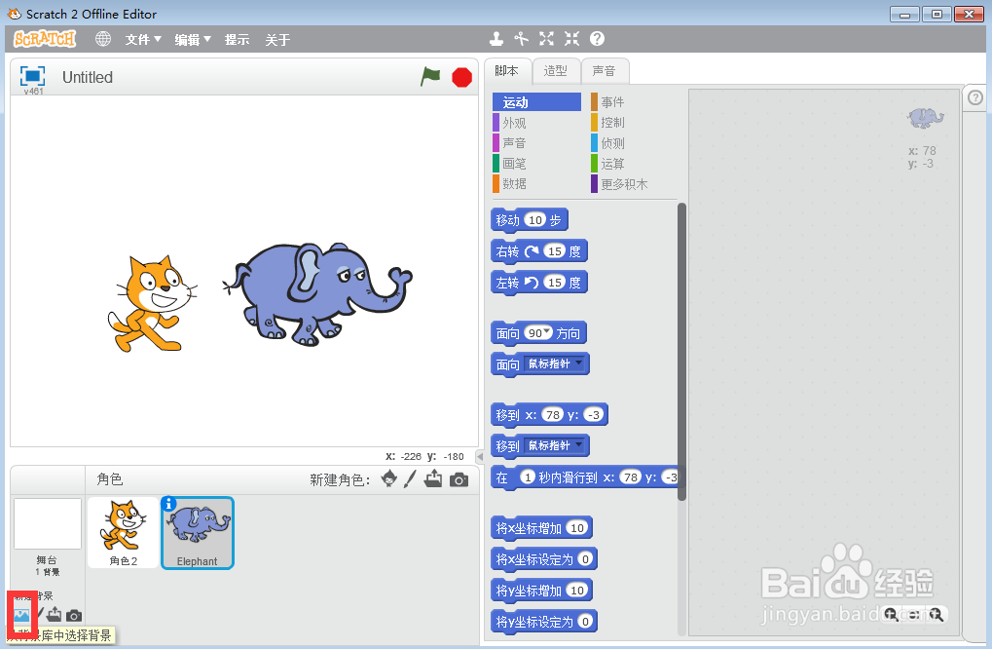New sprite from camera icon

(459, 480)
